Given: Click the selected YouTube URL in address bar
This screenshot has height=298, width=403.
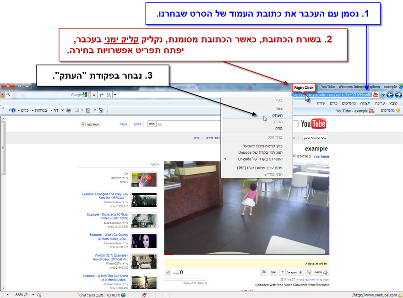Looking at the screenshot, I should (x=331, y=95).
